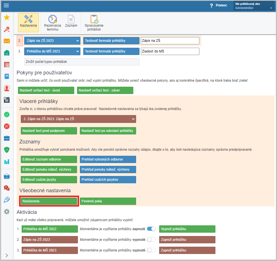Turn off the Prihláška do MŠ 2022 toggle
277x261 pixels.
click(x=151, y=229)
